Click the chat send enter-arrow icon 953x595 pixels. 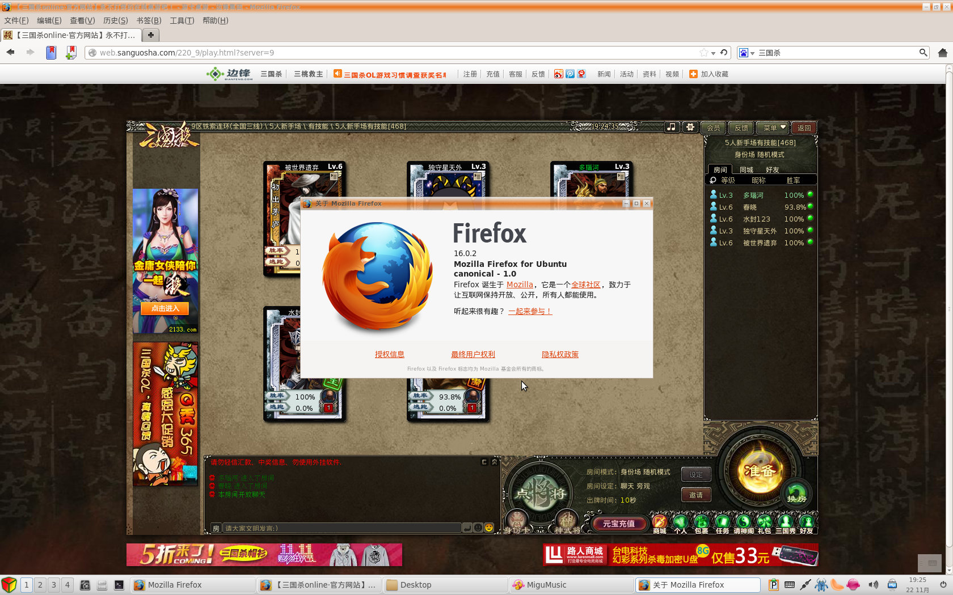[467, 528]
